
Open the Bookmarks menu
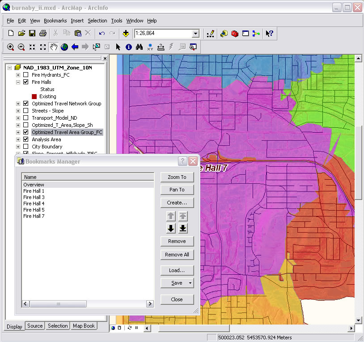click(55, 21)
